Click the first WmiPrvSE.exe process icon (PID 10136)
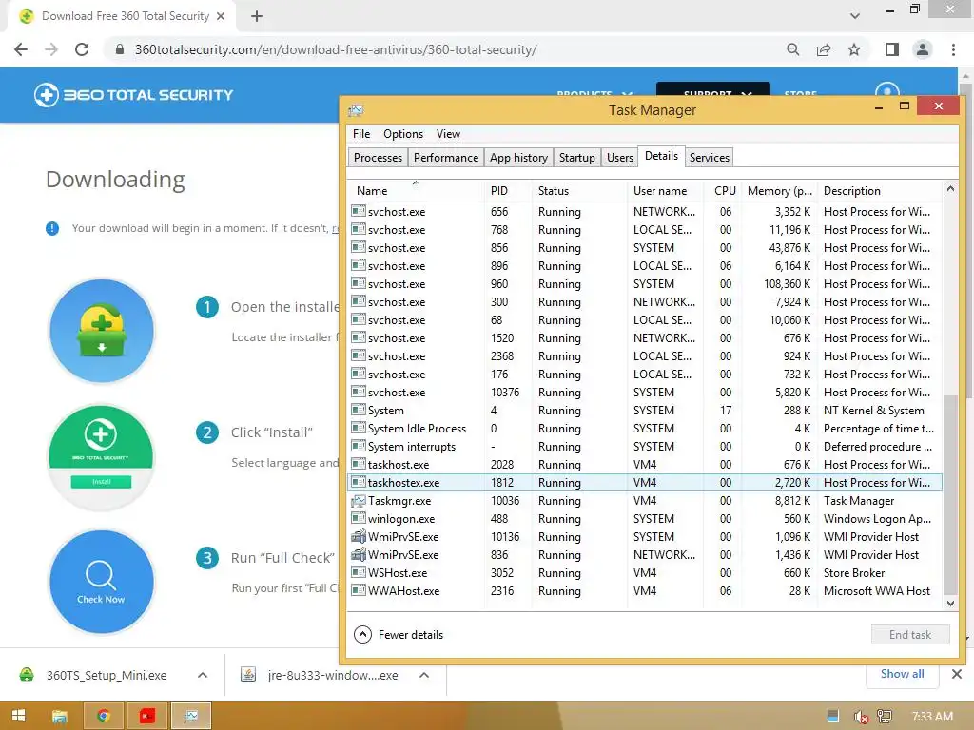The image size is (974, 730). pyautogui.click(x=359, y=536)
